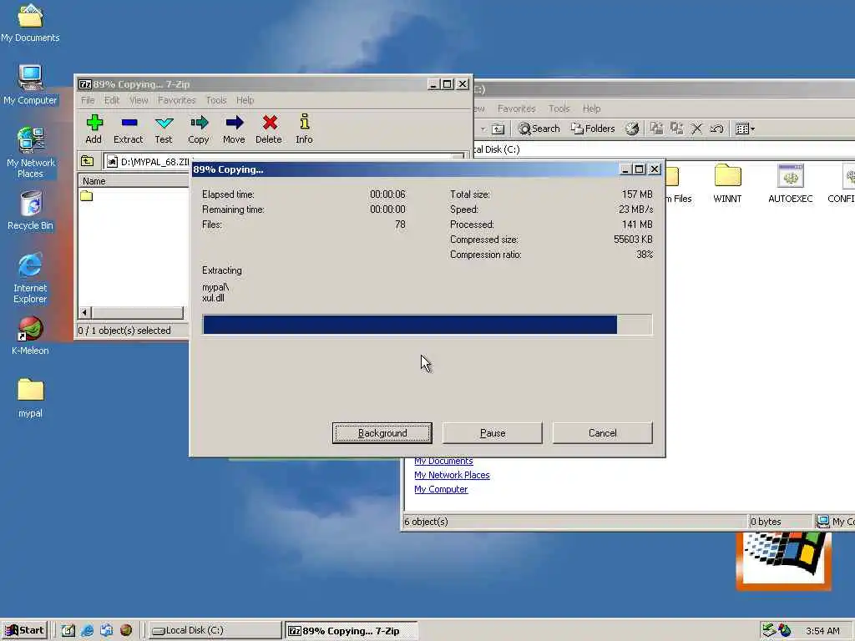Click the Up folder icon in Explorer toolbar
Image resolution: width=855 pixels, height=641 pixels.
click(498, 129)
